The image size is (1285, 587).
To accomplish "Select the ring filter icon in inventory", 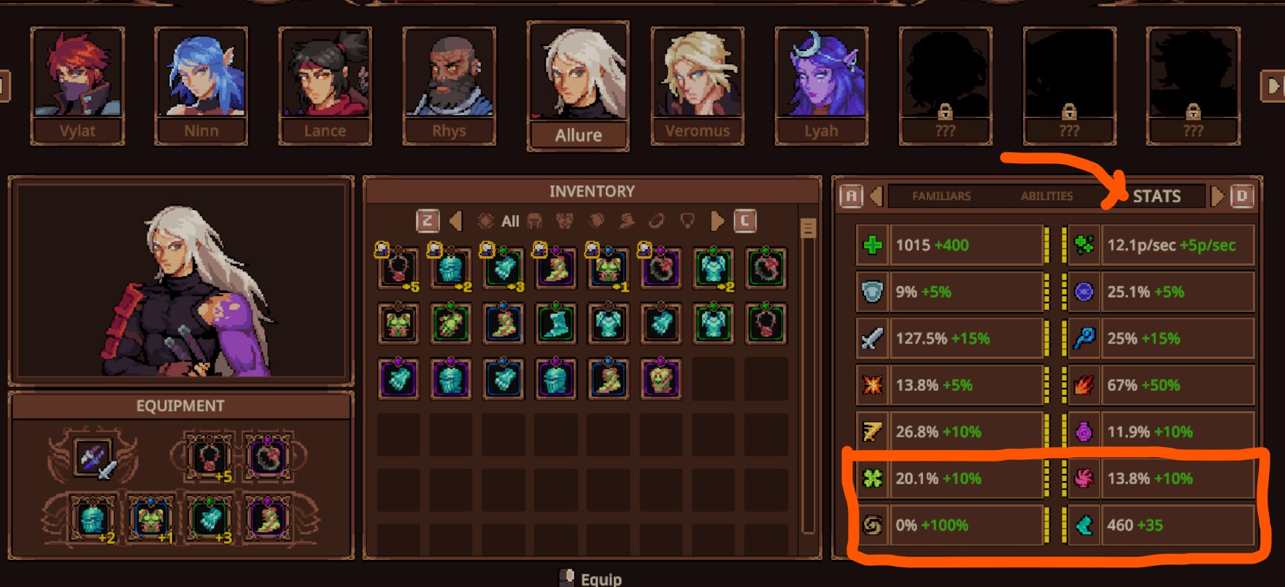I will click(x=656, y=221).
